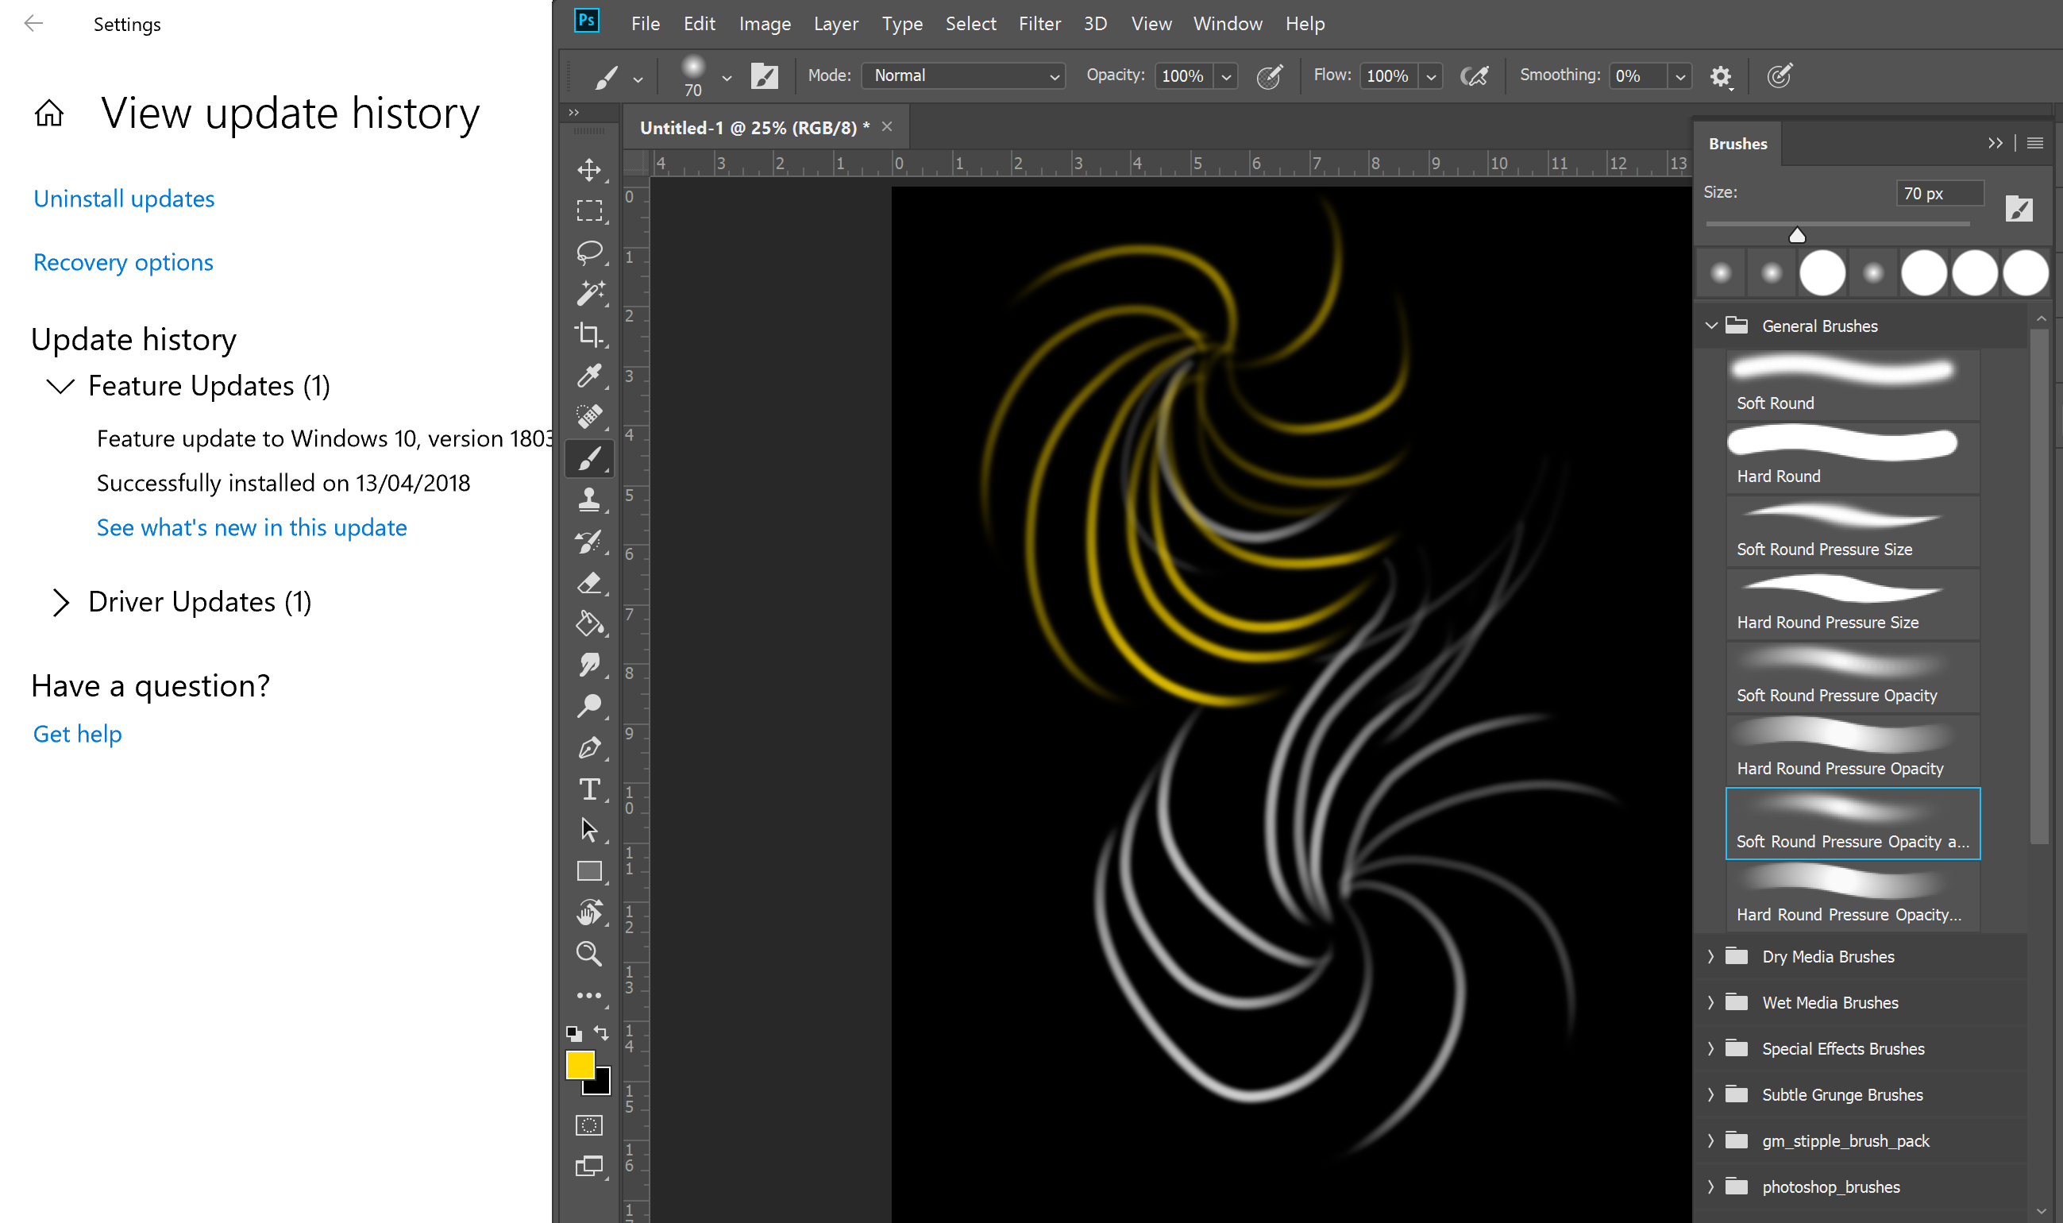Select the Rectangle shape tool

[589, 871]
